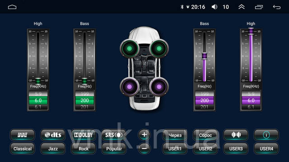Choose the Rock equalizer preset

[84, 148]
